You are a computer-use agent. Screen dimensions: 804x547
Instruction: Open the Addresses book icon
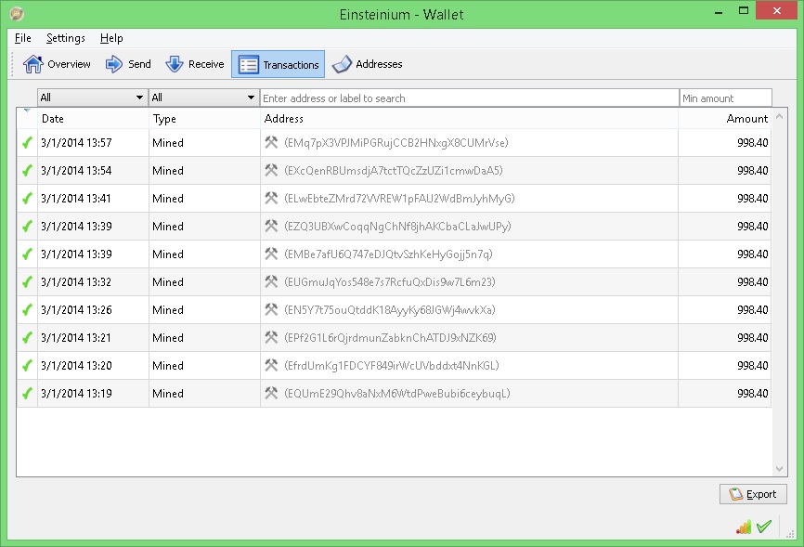[x=342, y=64]
